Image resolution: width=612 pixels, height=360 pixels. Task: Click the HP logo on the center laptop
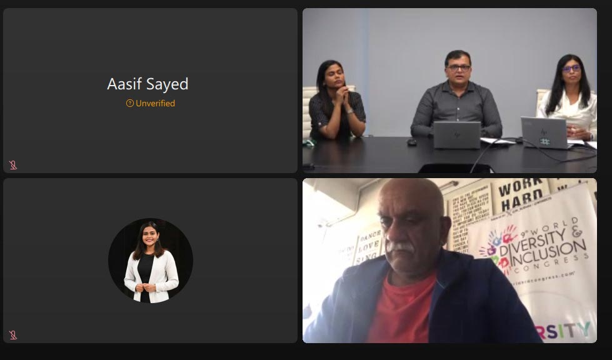pyautogui.click(x=457, y=135)
